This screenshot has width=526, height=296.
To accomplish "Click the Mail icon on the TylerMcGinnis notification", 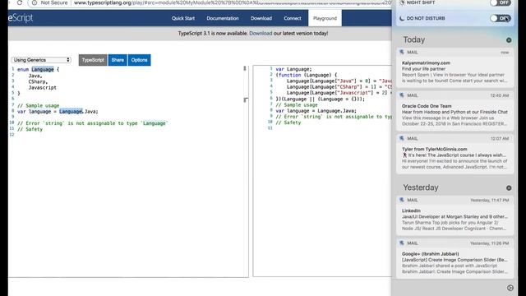I will 402,138.
